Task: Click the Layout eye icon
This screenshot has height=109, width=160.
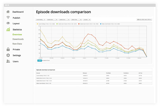Action: [8, 23]
